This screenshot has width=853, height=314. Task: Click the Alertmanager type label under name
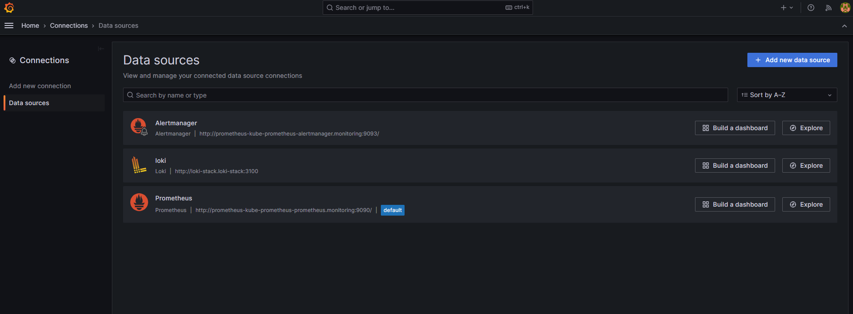[x=173, y=134]
